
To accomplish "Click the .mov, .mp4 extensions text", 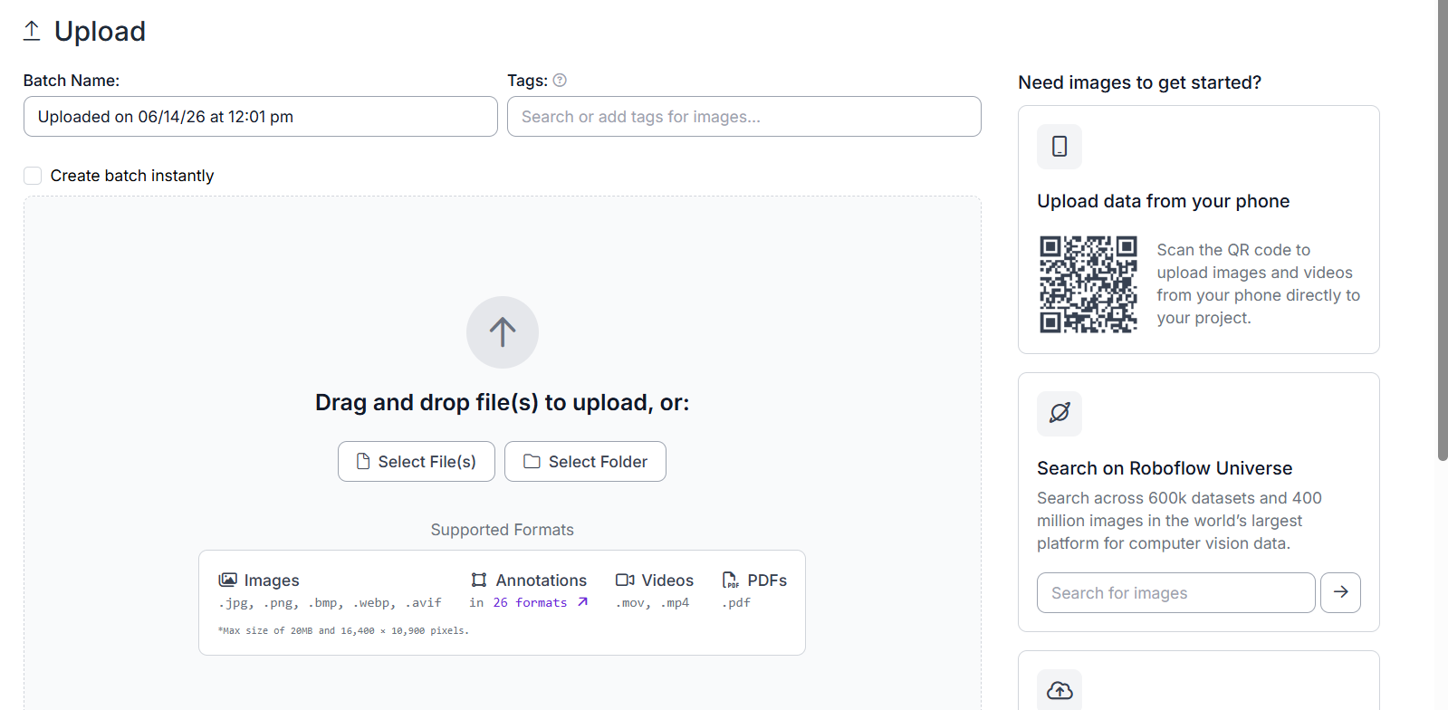I will point(652,602).
